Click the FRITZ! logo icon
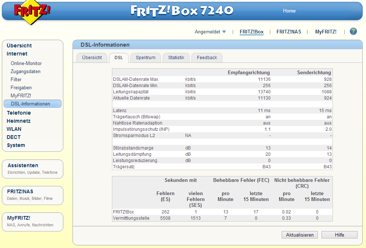The image size is (366, 248). click(x=32, y=12)
